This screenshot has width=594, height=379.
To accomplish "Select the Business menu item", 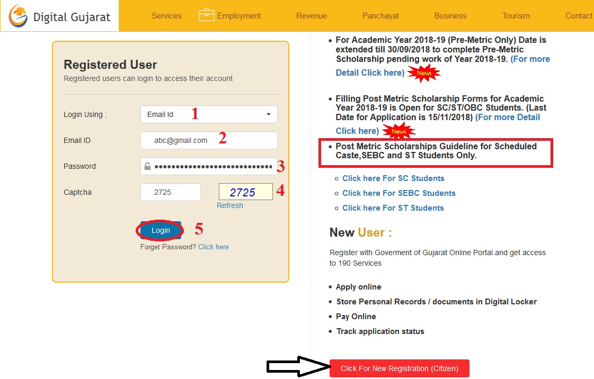I will 450,16.
